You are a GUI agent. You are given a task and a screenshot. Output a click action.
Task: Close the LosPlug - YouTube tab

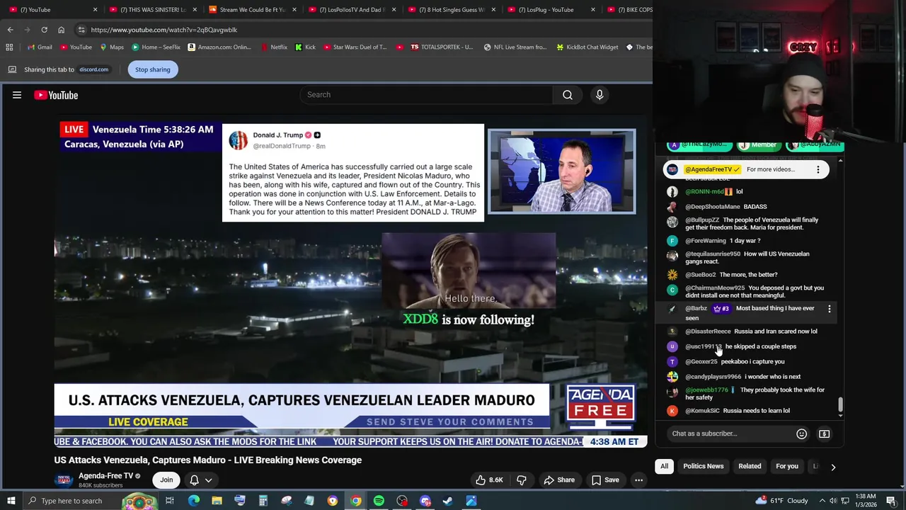593,10
